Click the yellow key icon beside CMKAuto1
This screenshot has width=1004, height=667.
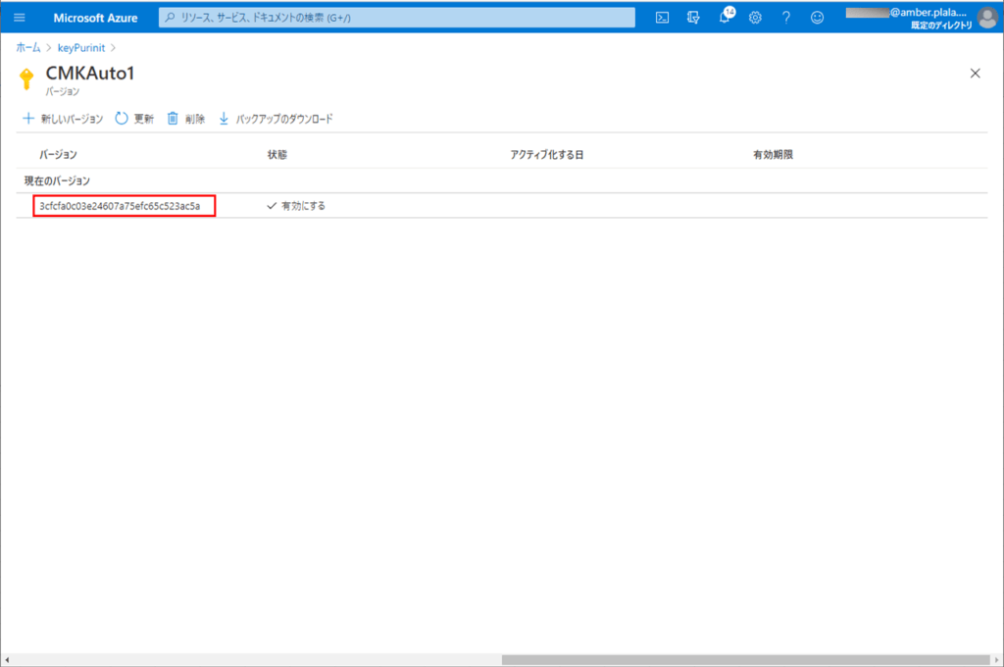point(26,78)
